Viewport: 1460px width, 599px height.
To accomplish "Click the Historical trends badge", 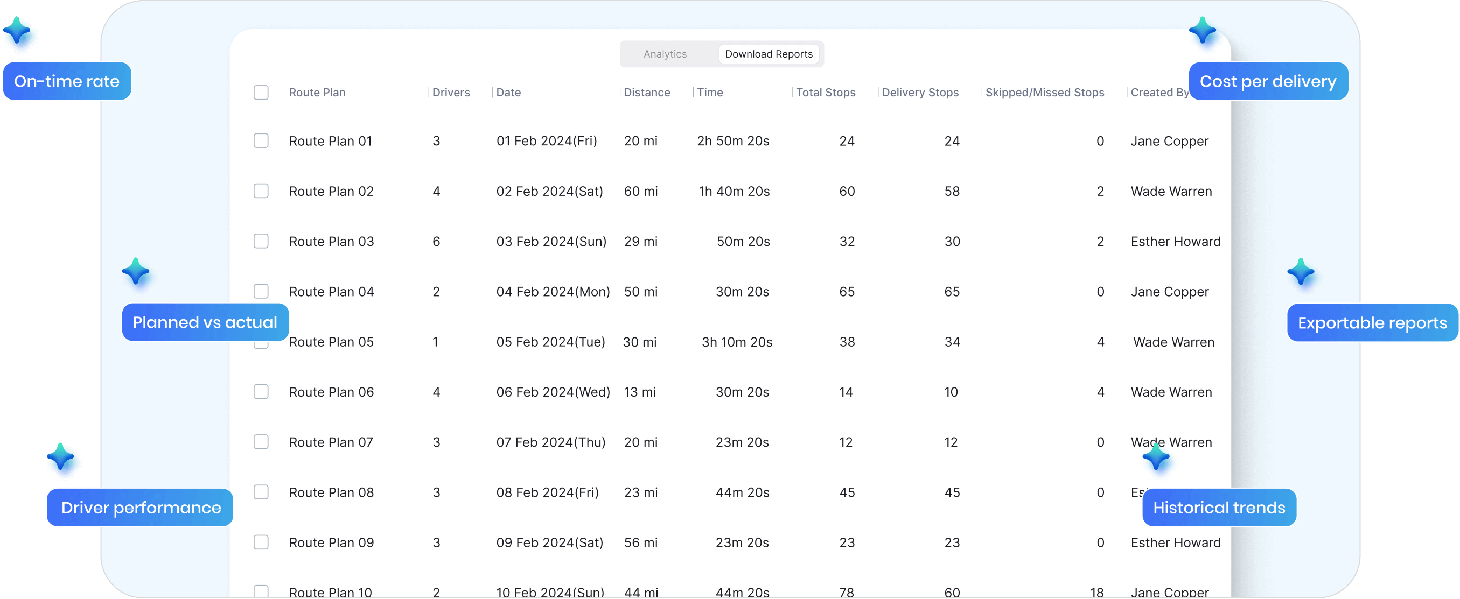I will tap(1219, 508).
